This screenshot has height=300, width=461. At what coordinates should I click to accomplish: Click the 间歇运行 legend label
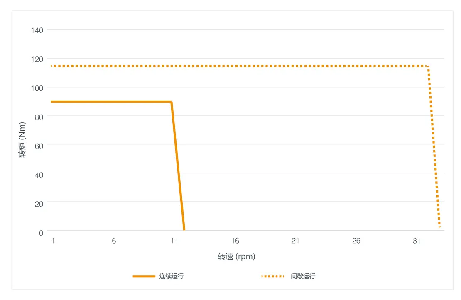(x=303, y=276)
